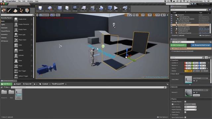Click the Empty Actor icon
This screenshot has width=212, height=119.
pyautogui.click(x=16, y=19)
